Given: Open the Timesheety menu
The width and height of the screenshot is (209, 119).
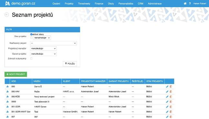Looking at the screenshot, I should pyautogui.click(x=84, y=4).
